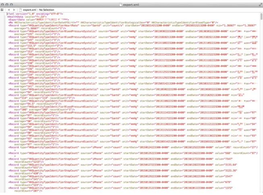Click average="1.36667" under HeartRate record
Viewport: 263px width, 195px height.
(x=27, y=28)
